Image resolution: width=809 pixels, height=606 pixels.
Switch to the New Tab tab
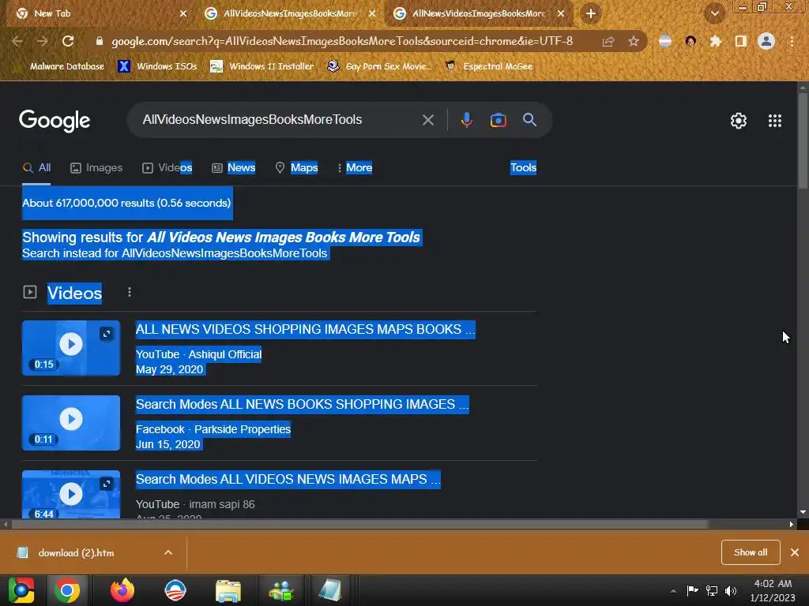click(97, 13)
